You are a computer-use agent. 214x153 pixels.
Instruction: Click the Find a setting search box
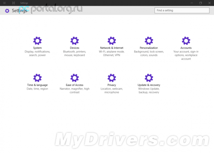point(182,10)
